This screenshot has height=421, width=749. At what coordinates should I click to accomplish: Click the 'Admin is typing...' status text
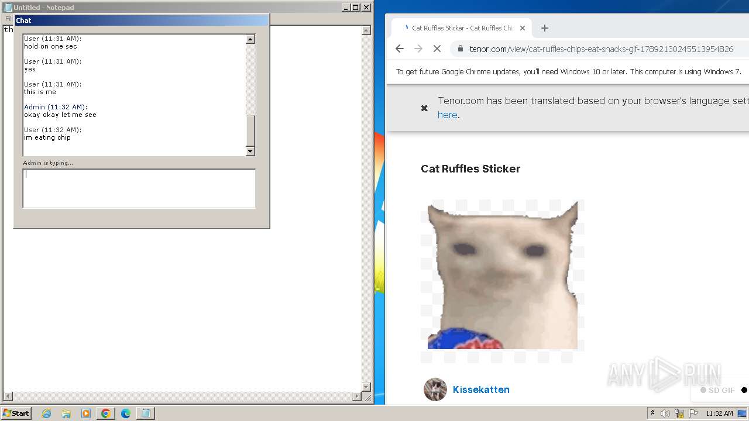48,163
